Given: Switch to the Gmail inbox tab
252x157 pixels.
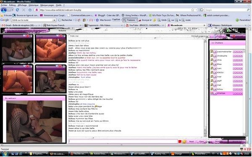Looking at the screenshot, I should pyautogui.click(x=21, y=25).
